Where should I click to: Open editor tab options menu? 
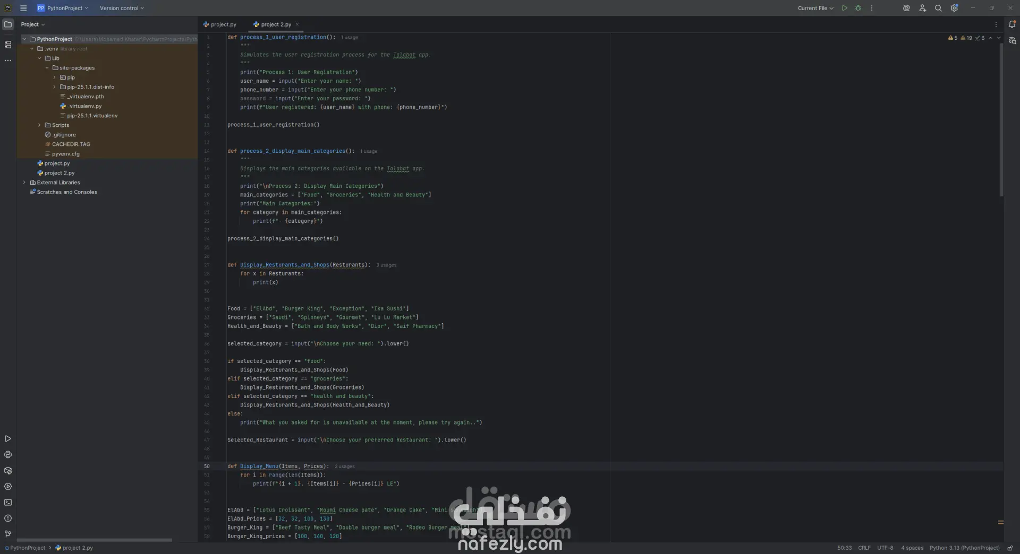(996, 24)
